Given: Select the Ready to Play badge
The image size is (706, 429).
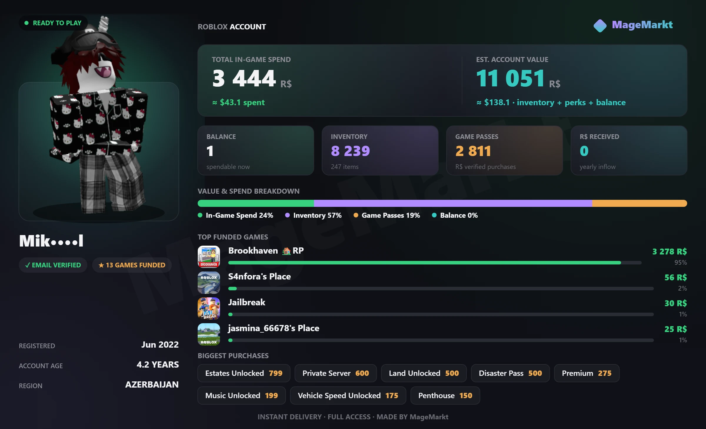Looking at the screenshot, I should click(x=53, y=23).
